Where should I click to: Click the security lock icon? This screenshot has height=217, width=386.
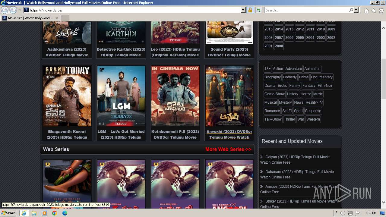[x=250, y=10]
